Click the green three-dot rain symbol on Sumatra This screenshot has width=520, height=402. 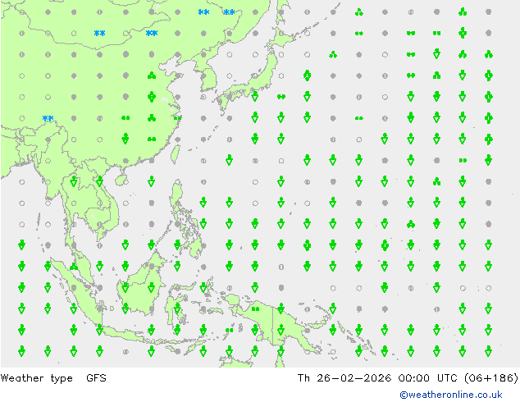click(x=74, y=266)
